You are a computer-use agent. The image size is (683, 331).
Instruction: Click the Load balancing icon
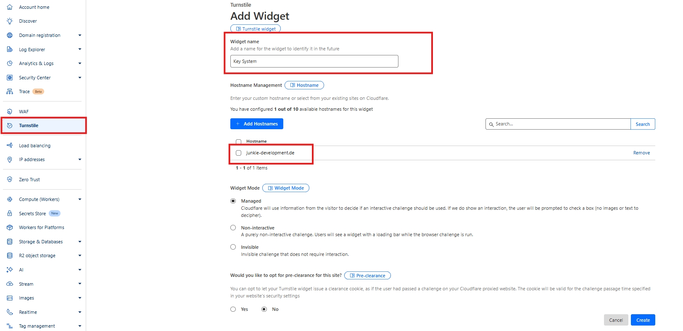[10, 146]
